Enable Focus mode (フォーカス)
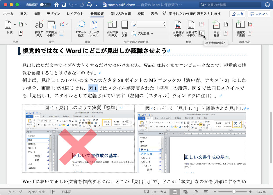Screen dimensions: 273x195 pos(155,192)
